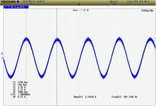Click the 250MS/s sample rate readout
The height and width of the screenshot is (106, 156).
coord(115,4)
